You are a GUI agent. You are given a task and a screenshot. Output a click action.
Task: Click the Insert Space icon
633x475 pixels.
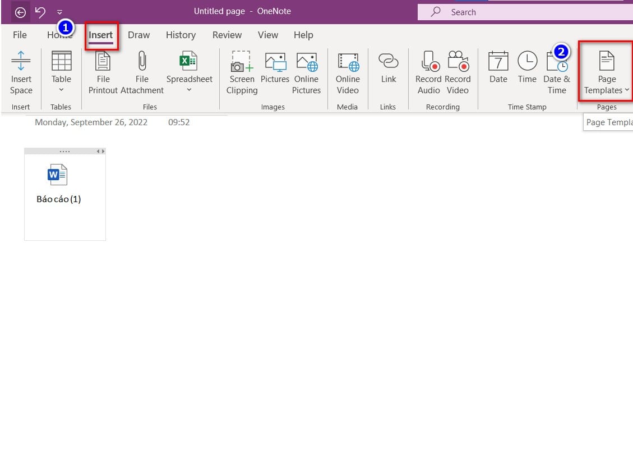tap(21, 62)
